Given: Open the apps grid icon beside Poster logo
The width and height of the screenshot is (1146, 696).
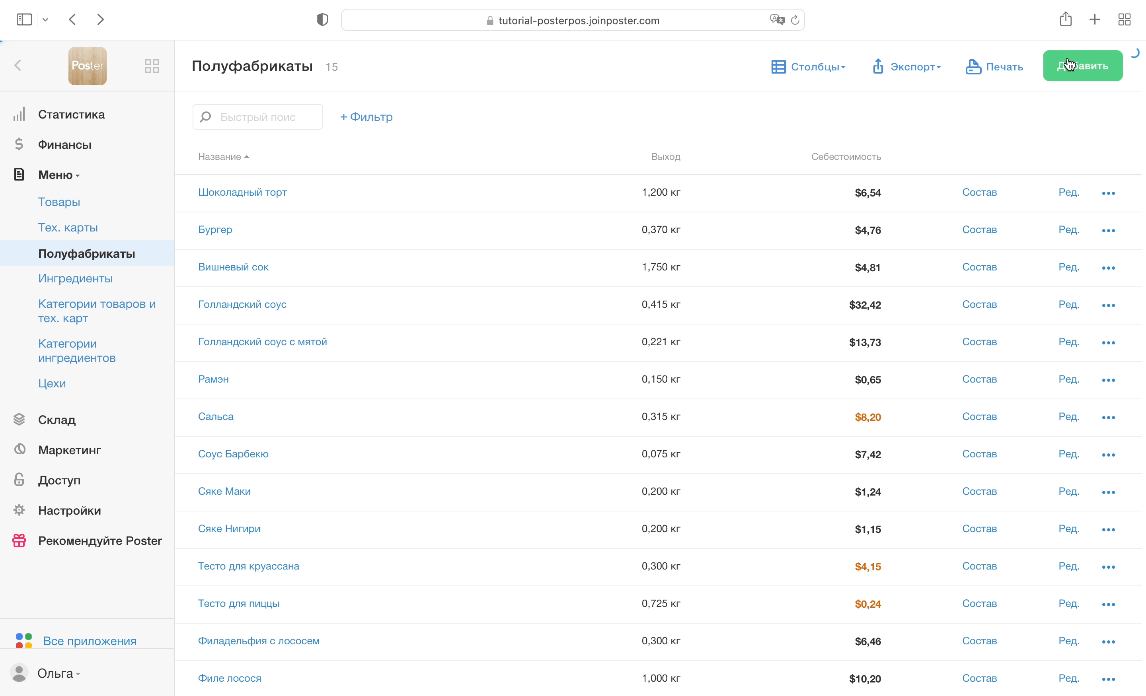Looking at the screenshot, I should [152, 66].
